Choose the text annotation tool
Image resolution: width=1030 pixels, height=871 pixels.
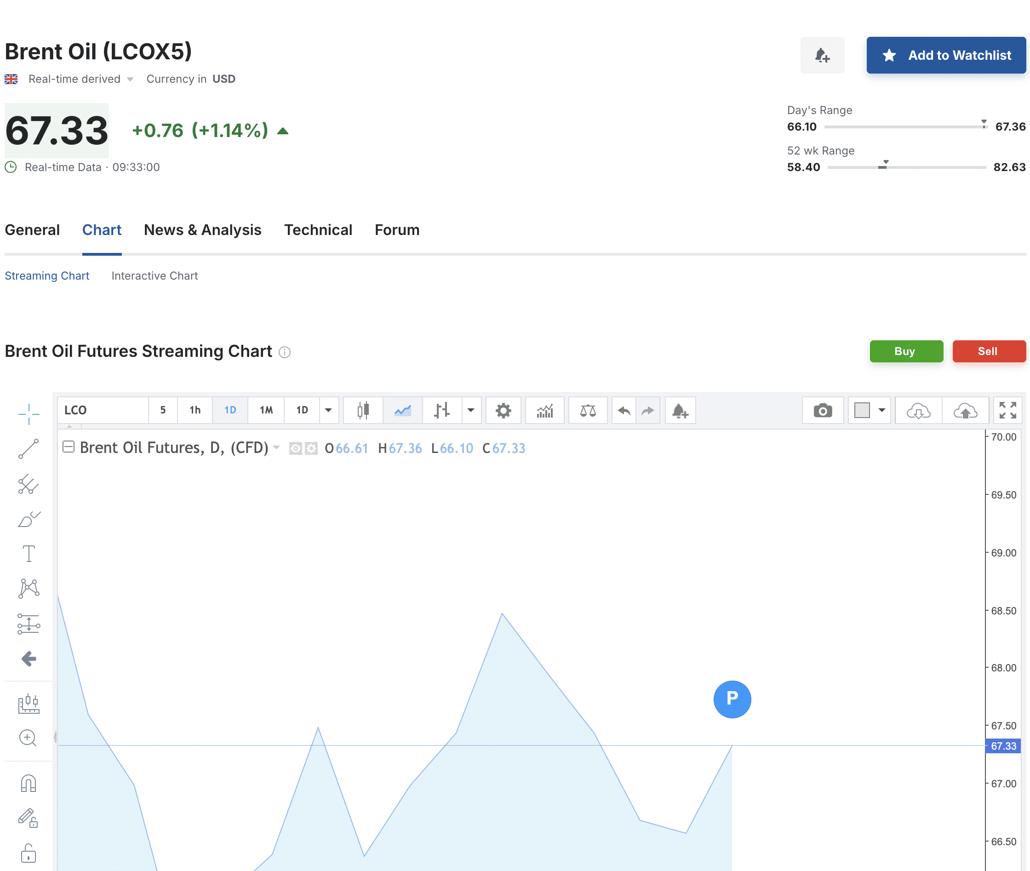29,554
